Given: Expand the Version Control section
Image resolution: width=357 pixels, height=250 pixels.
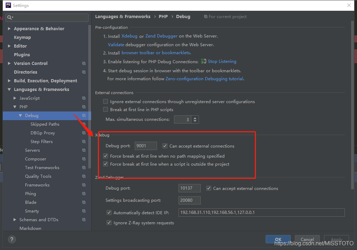Looking at the screenshot, I should [x=9, y=63].
